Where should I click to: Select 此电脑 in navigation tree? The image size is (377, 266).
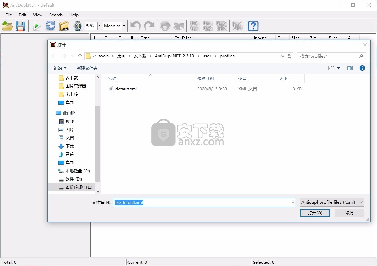coord(69,113)
